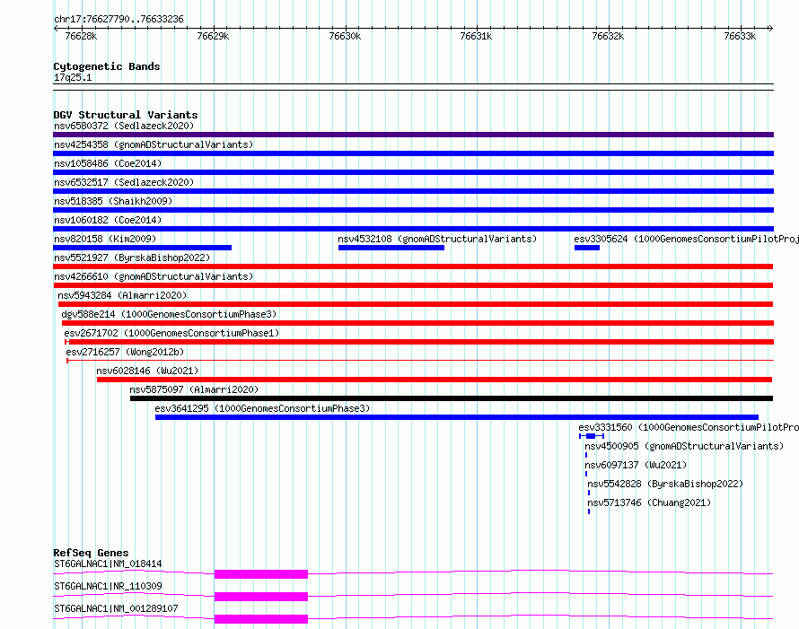Select ST6GALNAC1|NM_001289107 transcript label
Screen dimensions: 799x629
pyautogui.click(x=116, y=608)
